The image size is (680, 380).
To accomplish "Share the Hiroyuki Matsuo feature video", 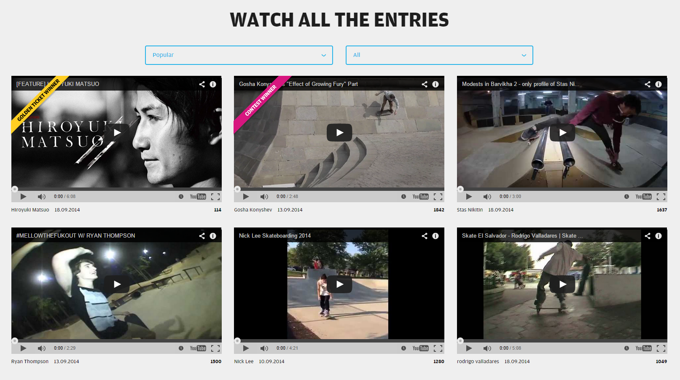I will coord(202,84).
